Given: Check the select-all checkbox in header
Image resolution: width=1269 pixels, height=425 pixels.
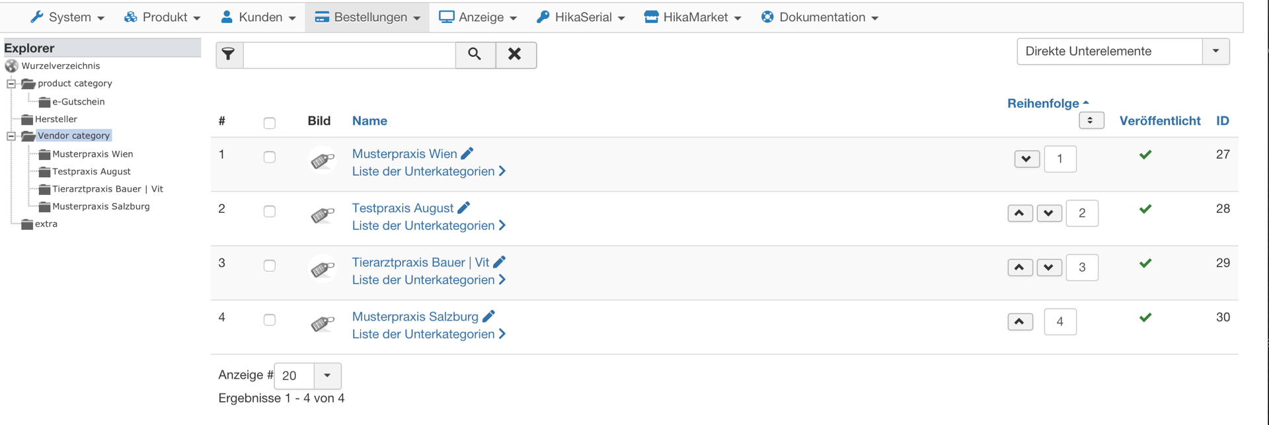Looking at the screenshot, I should (x=270, y=123).
